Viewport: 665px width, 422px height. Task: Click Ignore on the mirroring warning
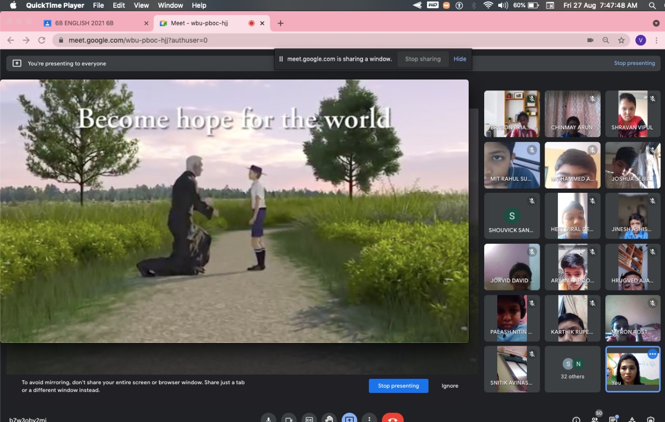coord(450,386)
